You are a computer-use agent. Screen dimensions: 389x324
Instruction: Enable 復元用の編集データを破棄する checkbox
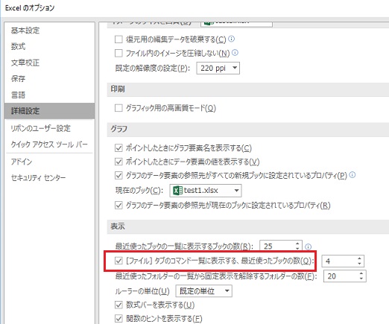pos(118,39)
